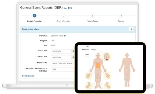The height and width of the screenshot is (94, 155).
Task: Open step 4 circle in the wizard
Action: (121, 16)
